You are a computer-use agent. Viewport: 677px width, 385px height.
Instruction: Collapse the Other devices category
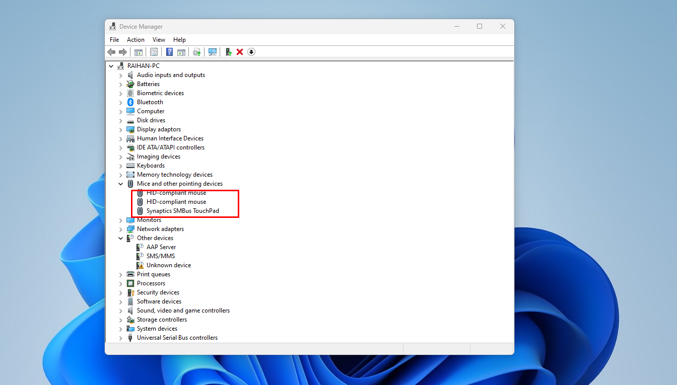121,238
